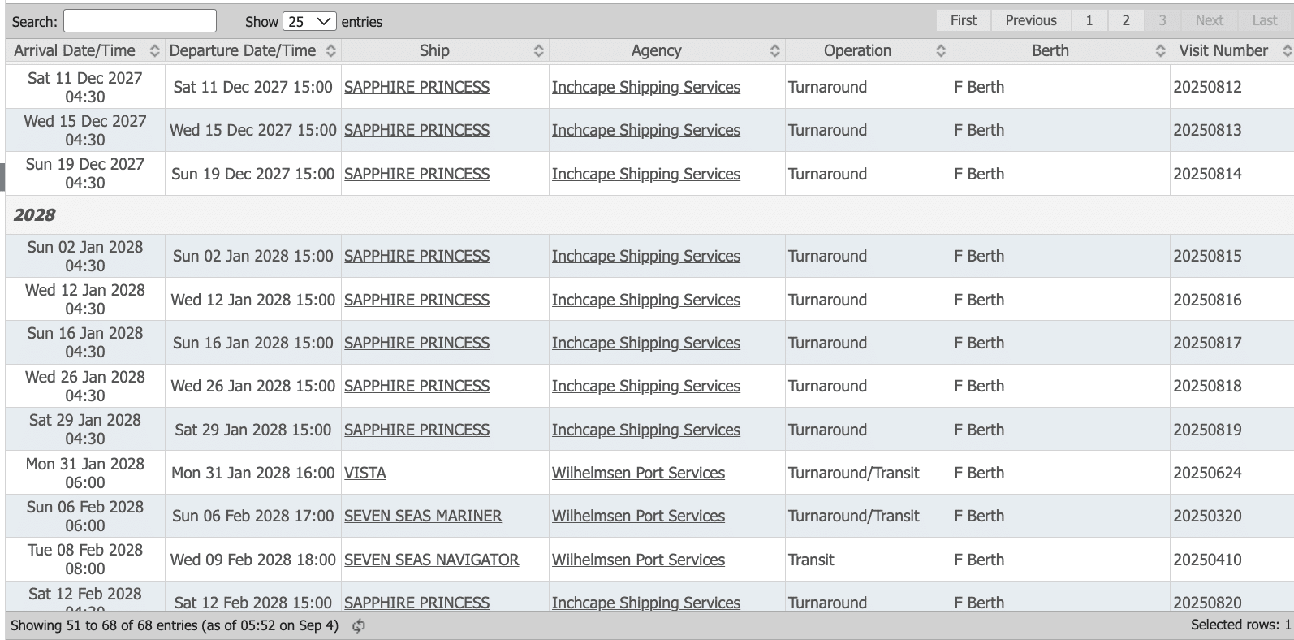Click the Arrival Date/Time header label
1294x640 pixels.
pos(75,50)
